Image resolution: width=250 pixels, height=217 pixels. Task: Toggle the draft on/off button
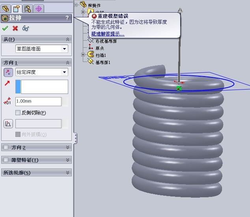[x=8, y=123]
